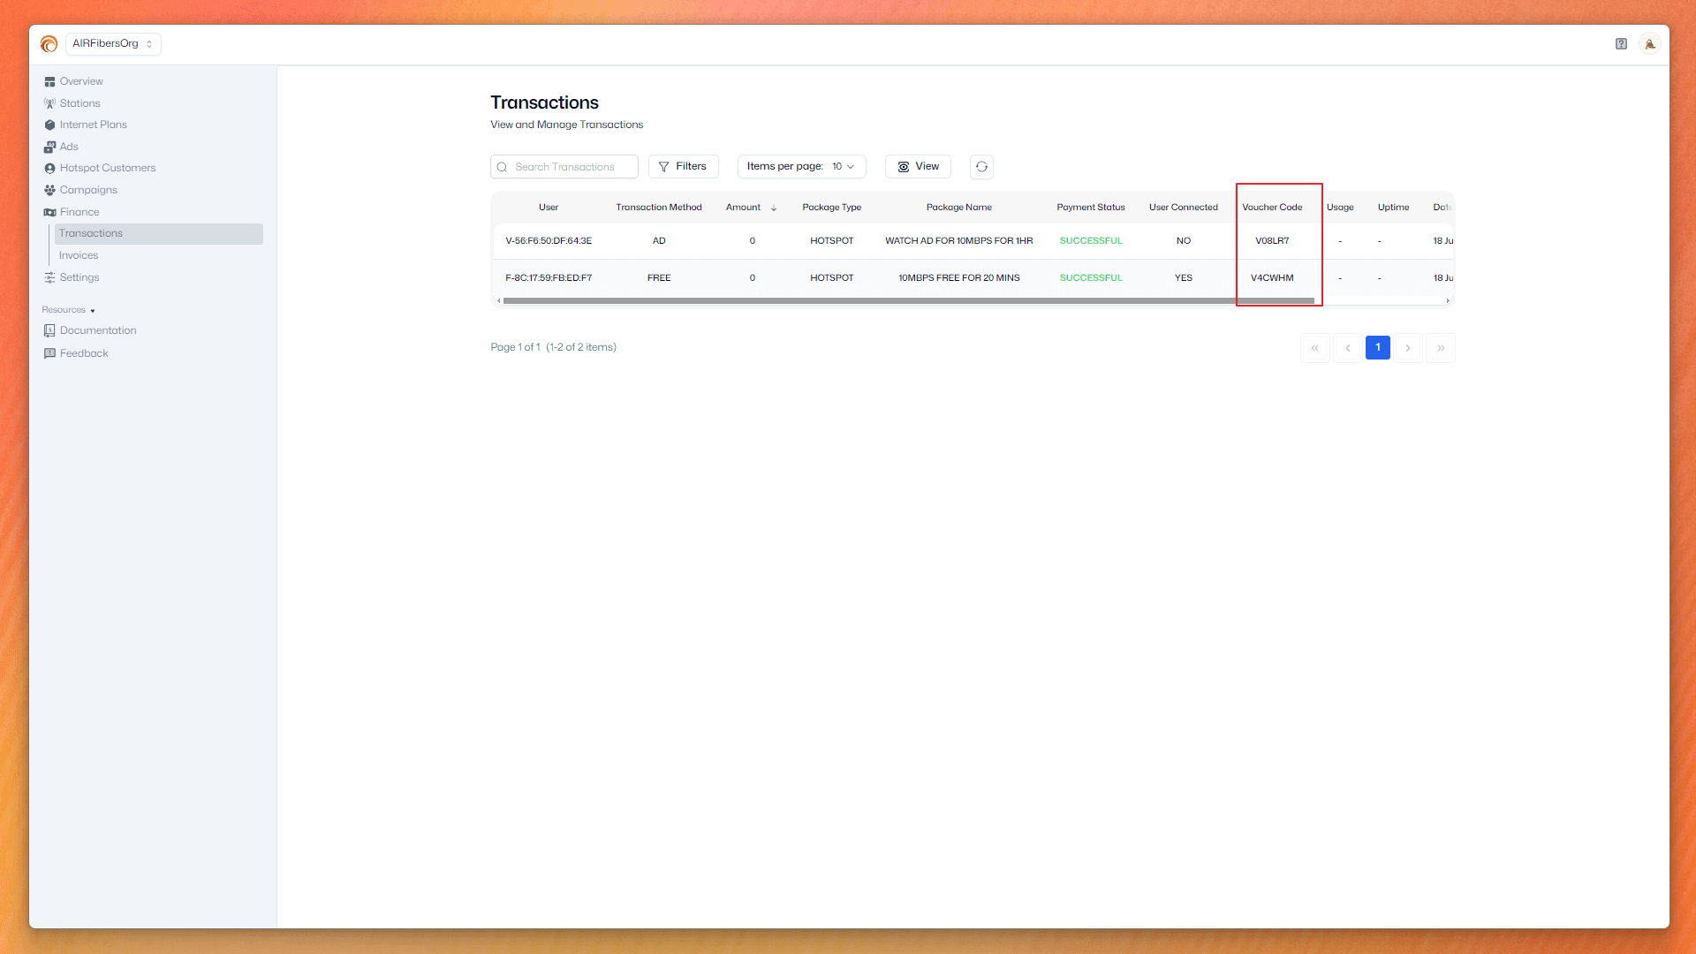Sort by Amount column arrow
Screen dimensions: 1696x954
tap(774, 208)
